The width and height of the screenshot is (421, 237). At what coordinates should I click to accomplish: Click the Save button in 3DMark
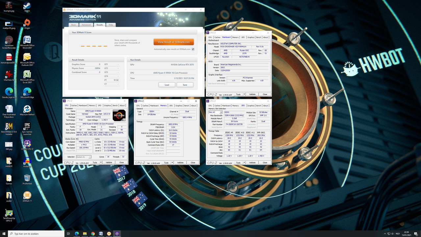pos(185,85)
